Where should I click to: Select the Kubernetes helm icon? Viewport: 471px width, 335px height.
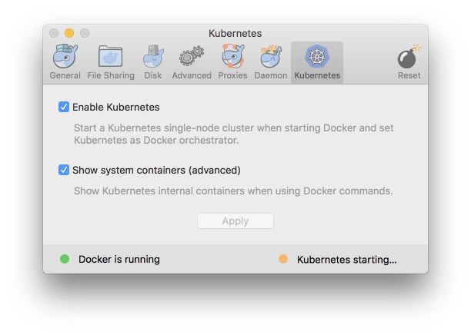pyautogui.click(x=317, y=58)
